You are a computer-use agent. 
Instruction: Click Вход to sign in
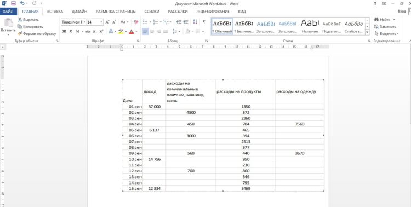(x=402, y=12)
